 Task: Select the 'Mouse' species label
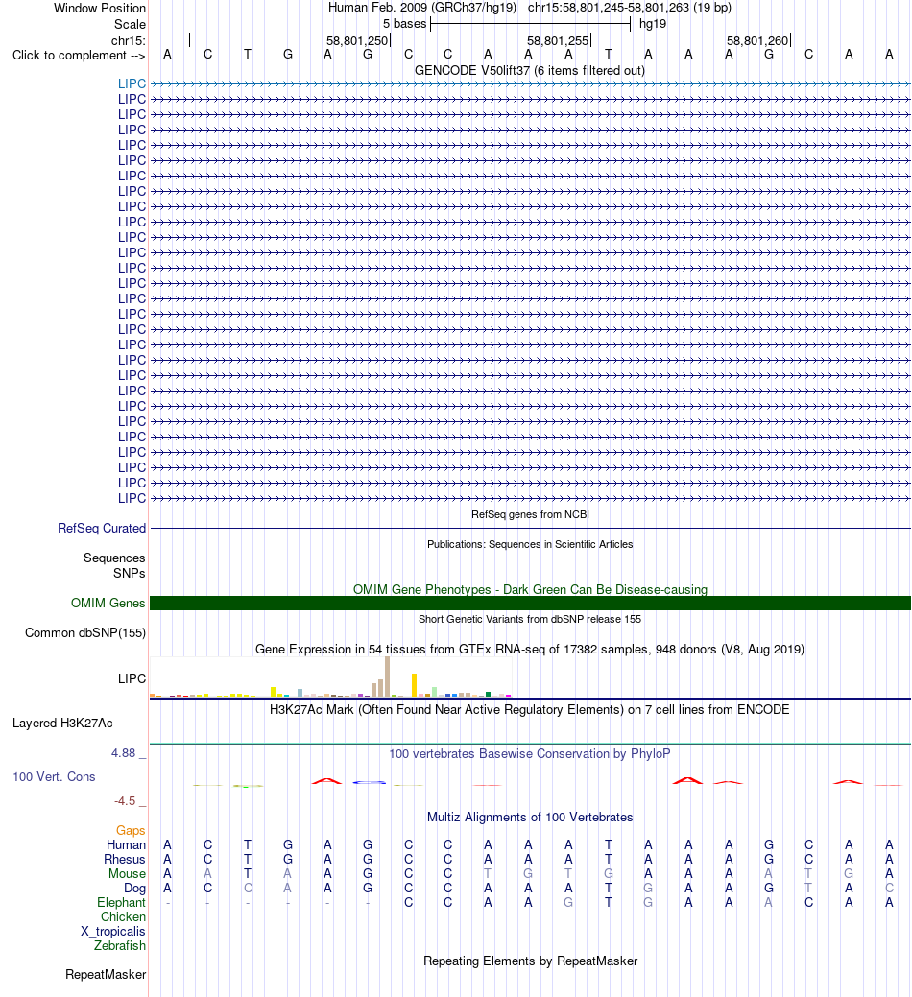pos(127,874)
